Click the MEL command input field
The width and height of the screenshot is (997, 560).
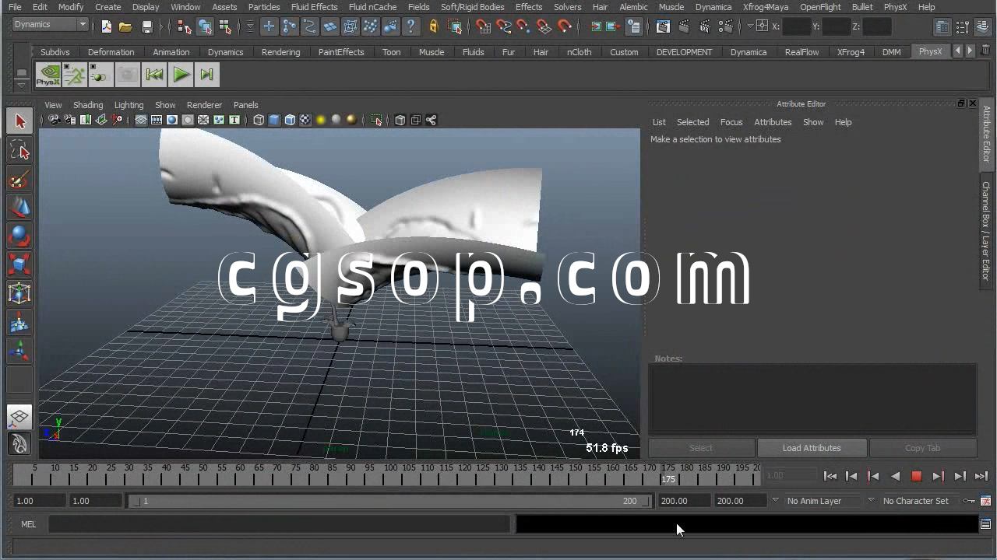tap(279, 524)
